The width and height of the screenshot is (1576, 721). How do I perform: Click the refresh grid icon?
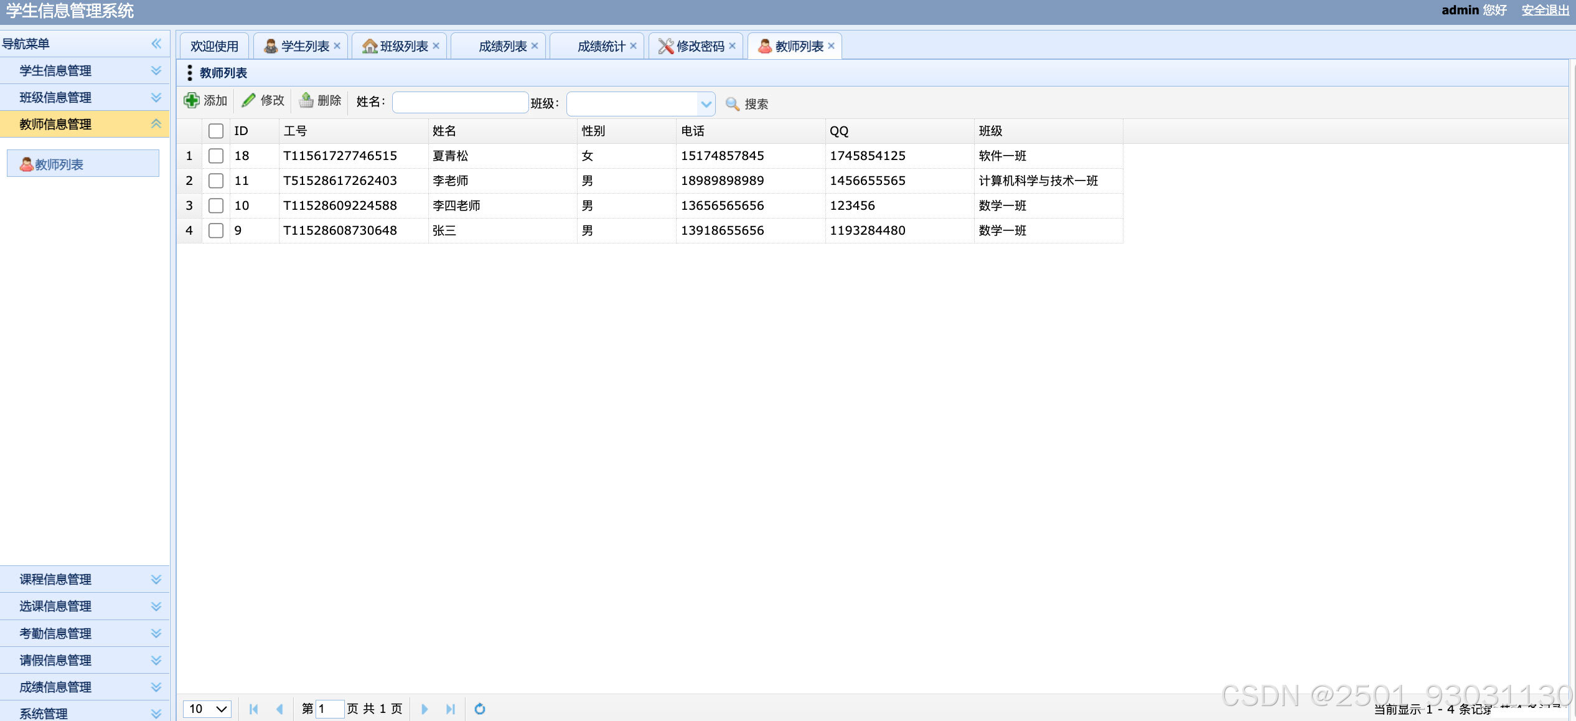click(480, 709)
